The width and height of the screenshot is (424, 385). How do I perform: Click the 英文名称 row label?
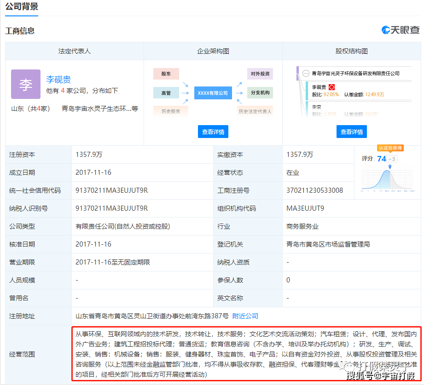click(x=230, y=298)
